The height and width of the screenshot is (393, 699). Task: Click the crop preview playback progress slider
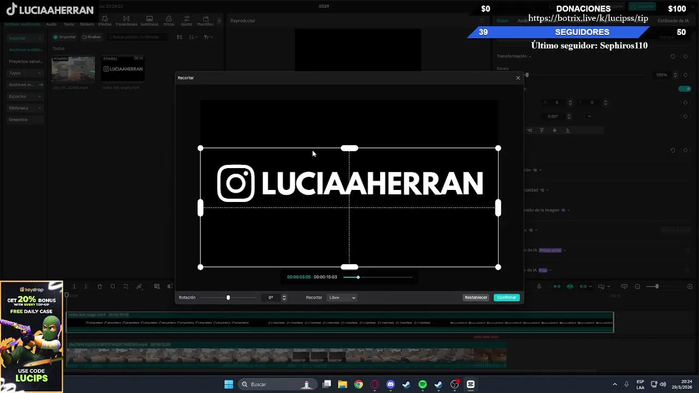pos(377,277)
